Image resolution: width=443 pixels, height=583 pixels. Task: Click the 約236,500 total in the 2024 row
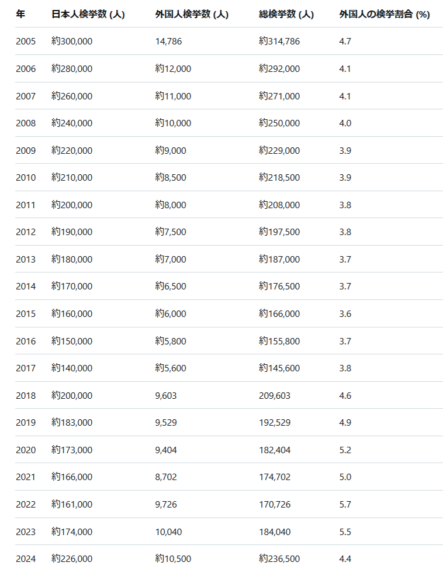pos(279,559)
